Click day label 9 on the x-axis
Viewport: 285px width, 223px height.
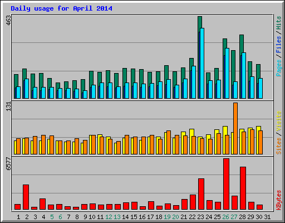point(85,217)
